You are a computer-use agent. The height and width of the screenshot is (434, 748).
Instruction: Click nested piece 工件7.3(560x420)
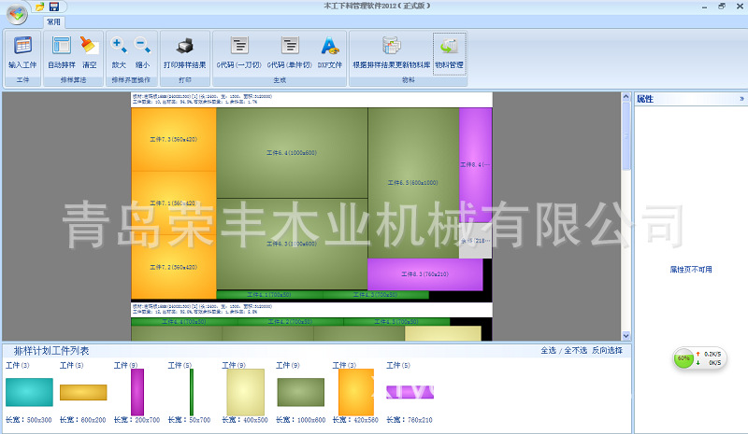(173, 139)
